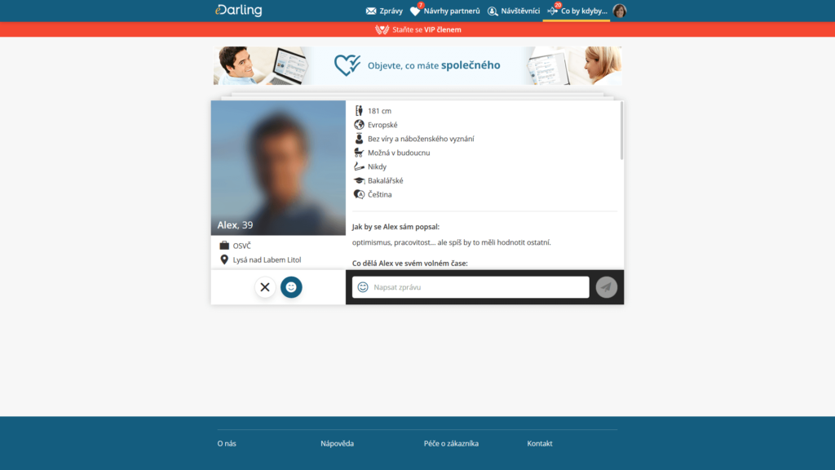Click the Jak by se Alex sám popsal heading
The height and width of the screenshot is (470, 835).
pos(395,227)
